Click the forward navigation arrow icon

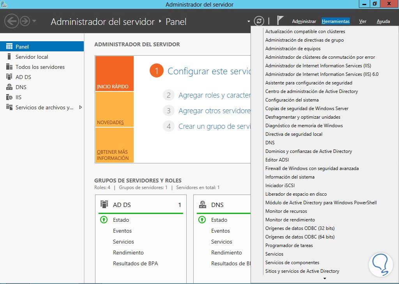(25, 21)
